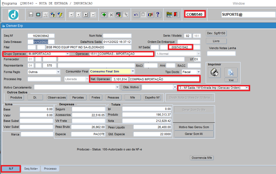Open the 1-Normal dropdown
The width and height of the screenshot is (276, 174).
coord(199,54)
